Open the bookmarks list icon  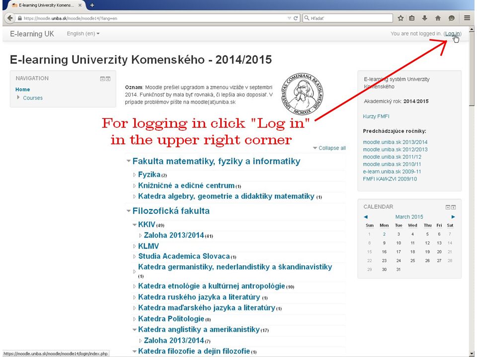click(x=412, y=18)
